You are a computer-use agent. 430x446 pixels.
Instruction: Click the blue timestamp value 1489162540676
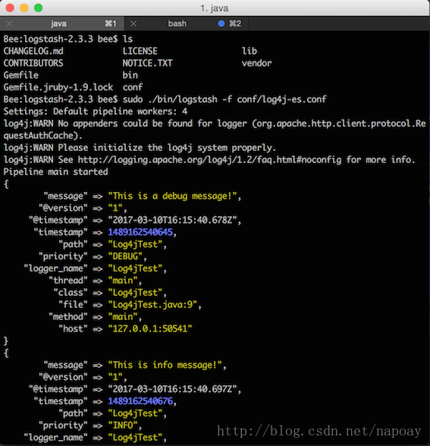point(140,401)
